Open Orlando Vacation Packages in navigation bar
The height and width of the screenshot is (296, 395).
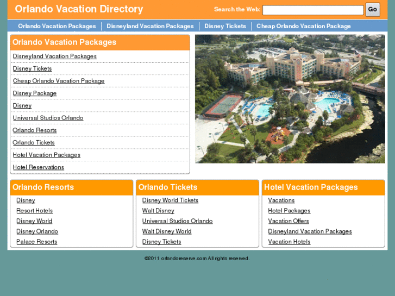pyautogui.click(x=57, y=26)
